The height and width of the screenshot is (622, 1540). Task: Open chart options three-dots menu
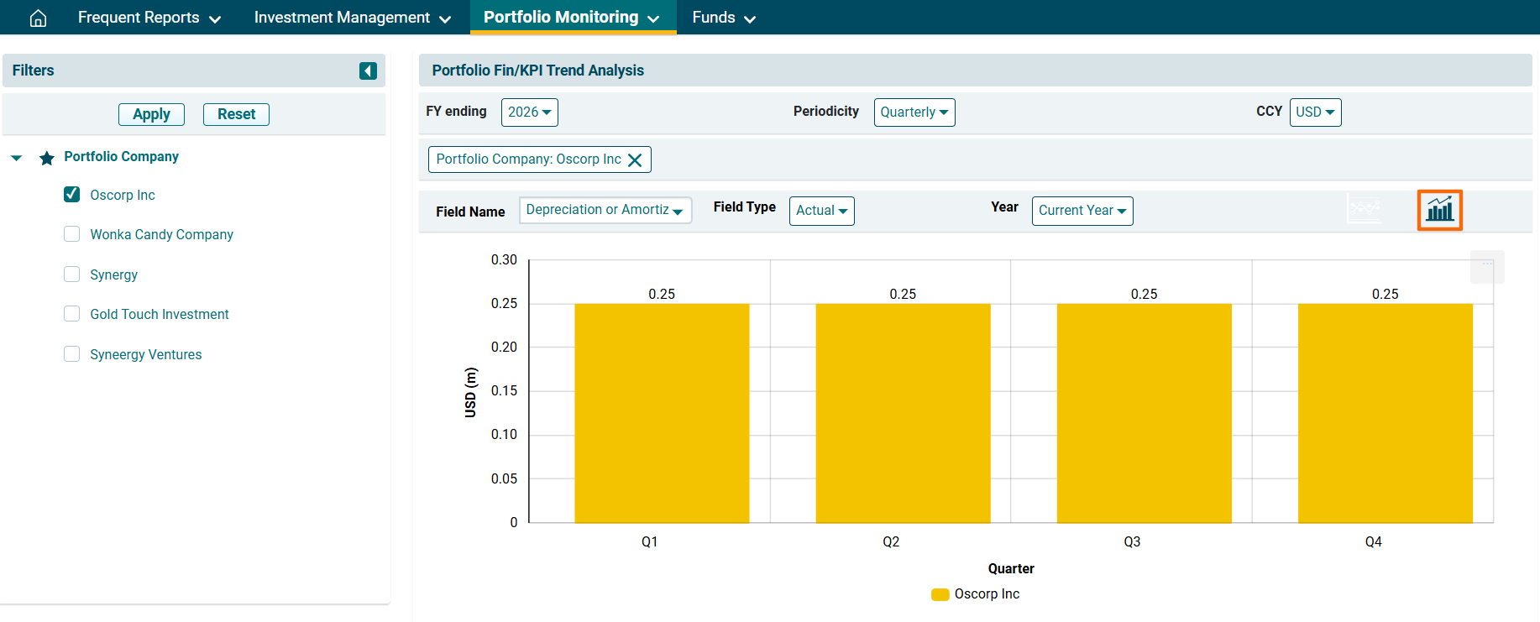coord(1486,264)
